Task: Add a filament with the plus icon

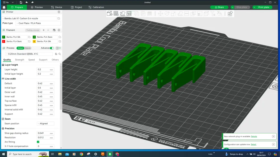Action: pyautogui.click(x=44, y=30)
